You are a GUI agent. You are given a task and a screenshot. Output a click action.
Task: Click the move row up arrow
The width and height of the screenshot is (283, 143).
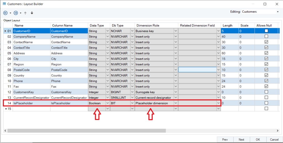pyautogui.click(x=25, y=13)
